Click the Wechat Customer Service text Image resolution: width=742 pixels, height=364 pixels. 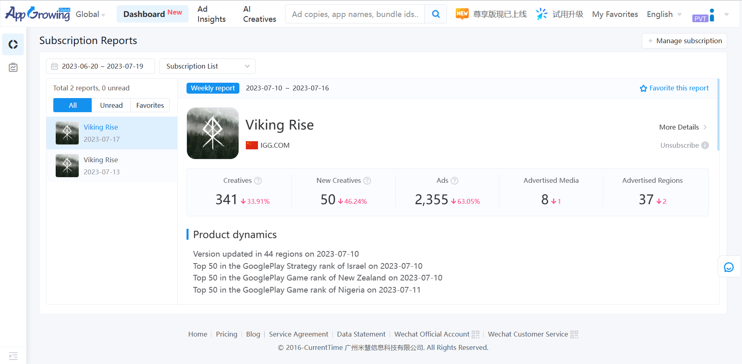pyautogui.click(x=528, y=334)
